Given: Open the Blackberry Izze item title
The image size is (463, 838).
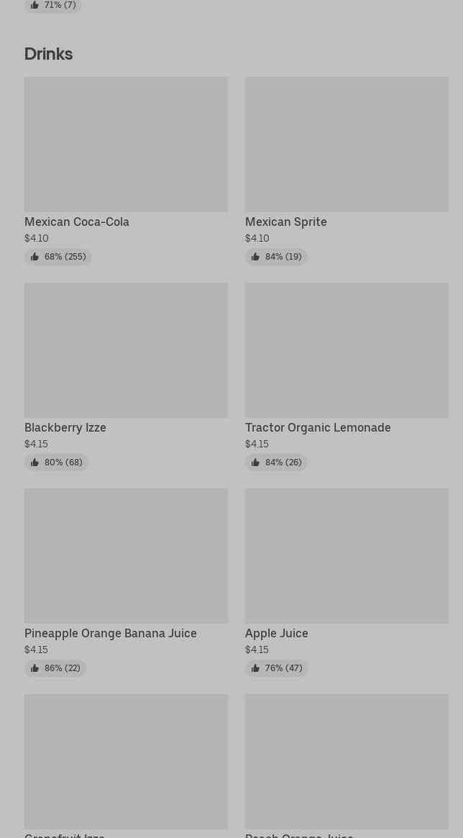Looking at the screenshot, I should (x=65, y=427).
